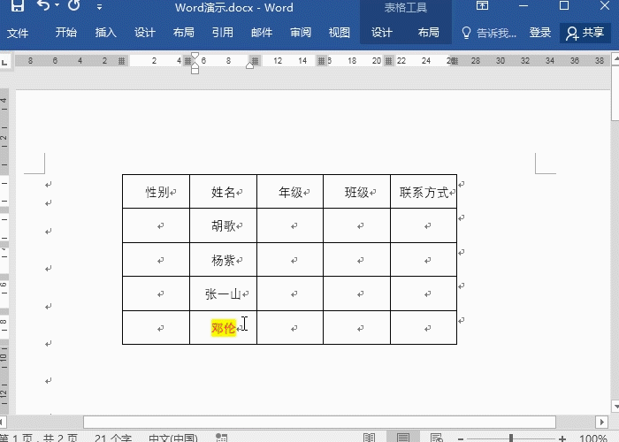Click the 中文(中国) language indicator
Screen dimensions: 619x442
tap(173, 438)
